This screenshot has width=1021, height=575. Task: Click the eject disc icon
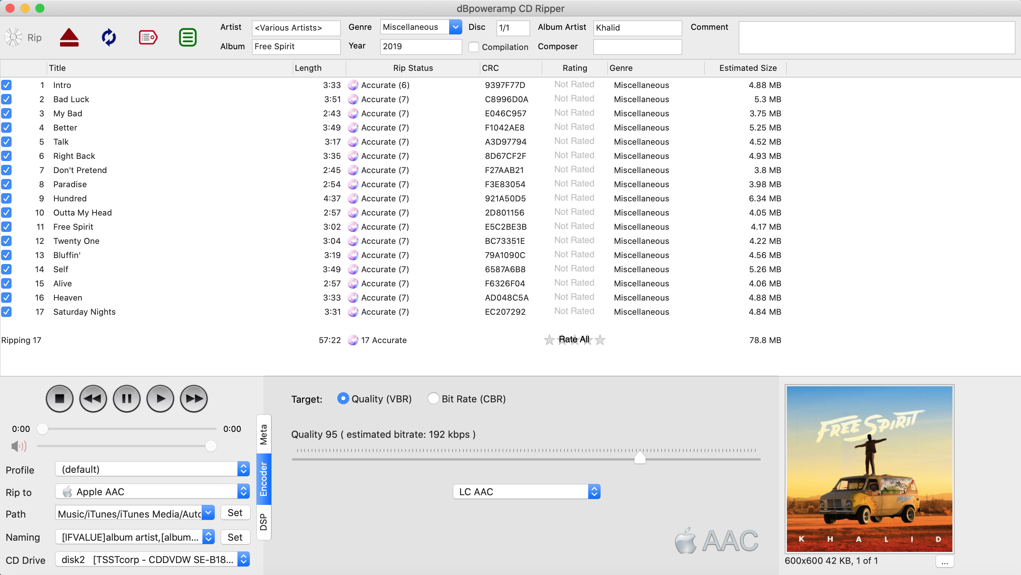click(69, 37)
